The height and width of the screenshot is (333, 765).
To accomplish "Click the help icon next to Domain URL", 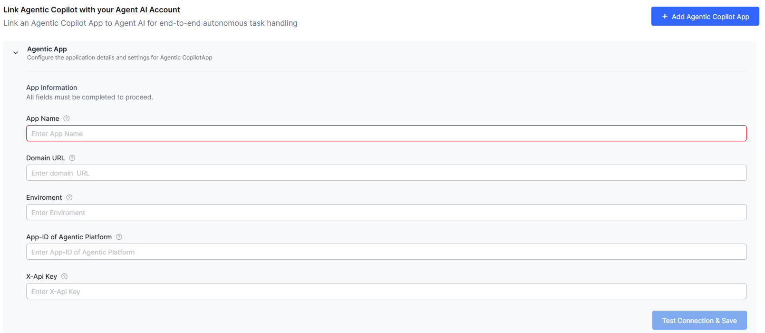I will click(72, 158).
